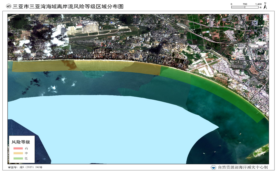277x172 pixels.
Task: Click the small island in the bottom-right sea
Action: (x=261, y=151)
